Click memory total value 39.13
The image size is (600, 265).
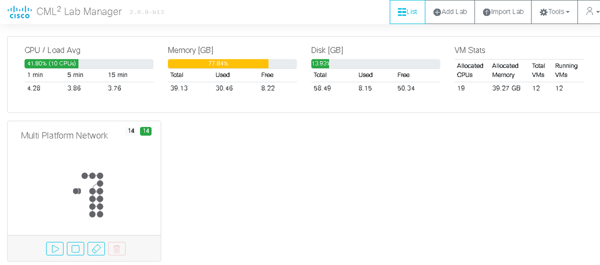179,88
